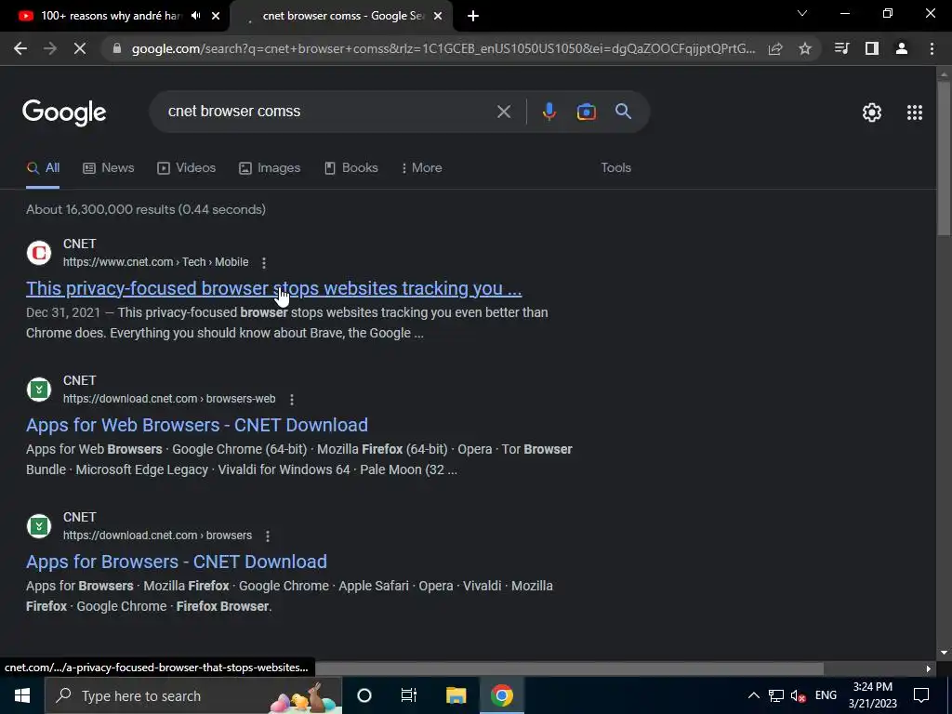
Task: Open Cortana circle icon
Action: click(x=364, y=695)
